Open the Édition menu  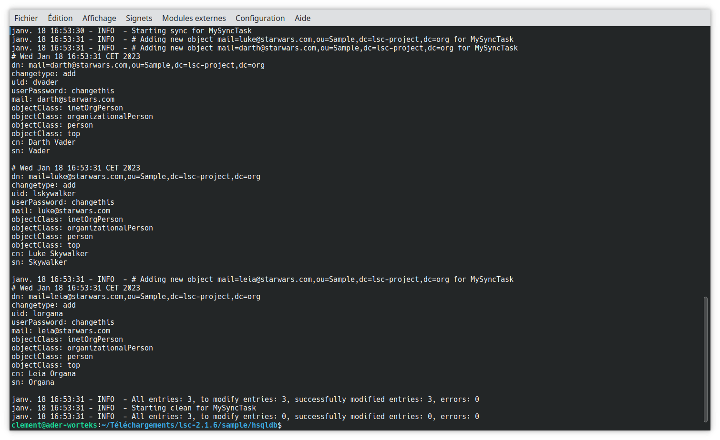[60, 18]
